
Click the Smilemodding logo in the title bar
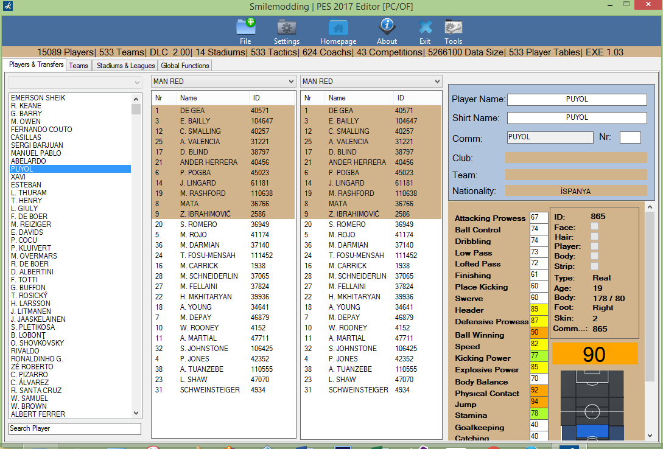[x=7, y=5]
